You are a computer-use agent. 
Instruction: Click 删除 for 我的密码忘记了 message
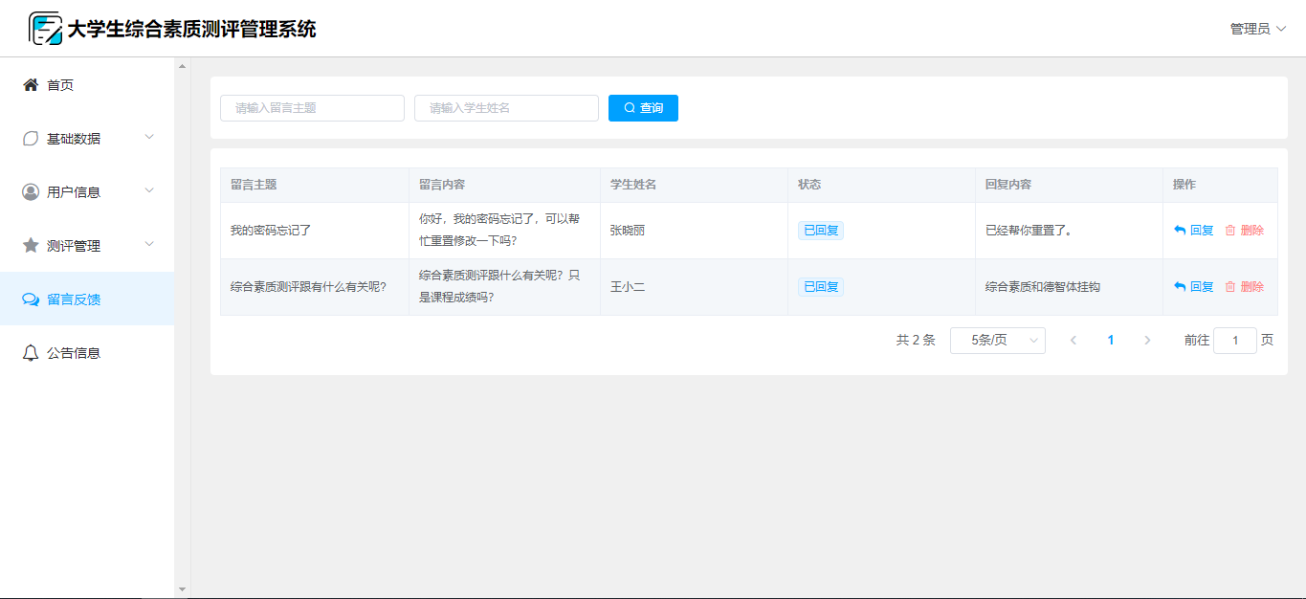point(1251,231)
